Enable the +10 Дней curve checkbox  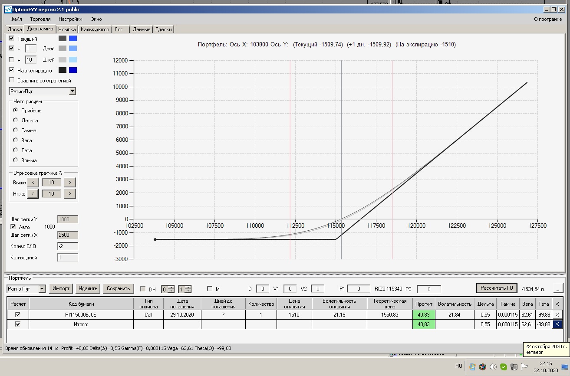pos(12,60)
